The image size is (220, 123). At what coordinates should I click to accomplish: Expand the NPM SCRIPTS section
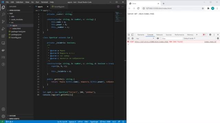[x=14, y=119]
